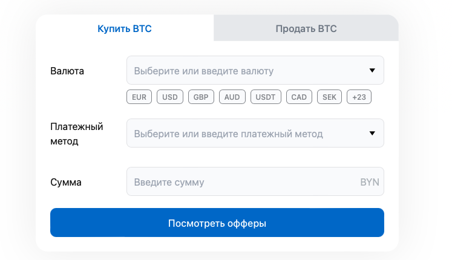Click the Валюта field label
452x260 pixels.
67,71
